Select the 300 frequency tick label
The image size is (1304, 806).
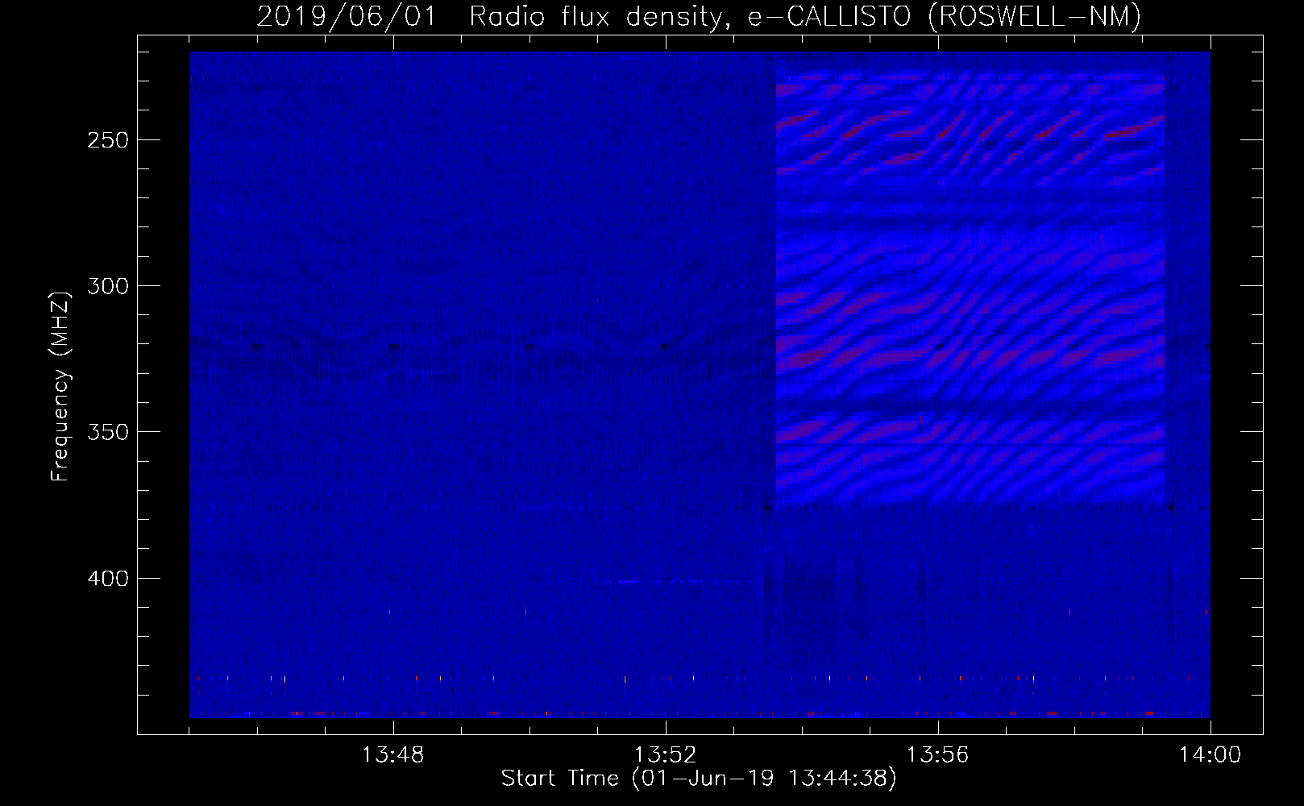pyautogui.click(x=107, y=286)
